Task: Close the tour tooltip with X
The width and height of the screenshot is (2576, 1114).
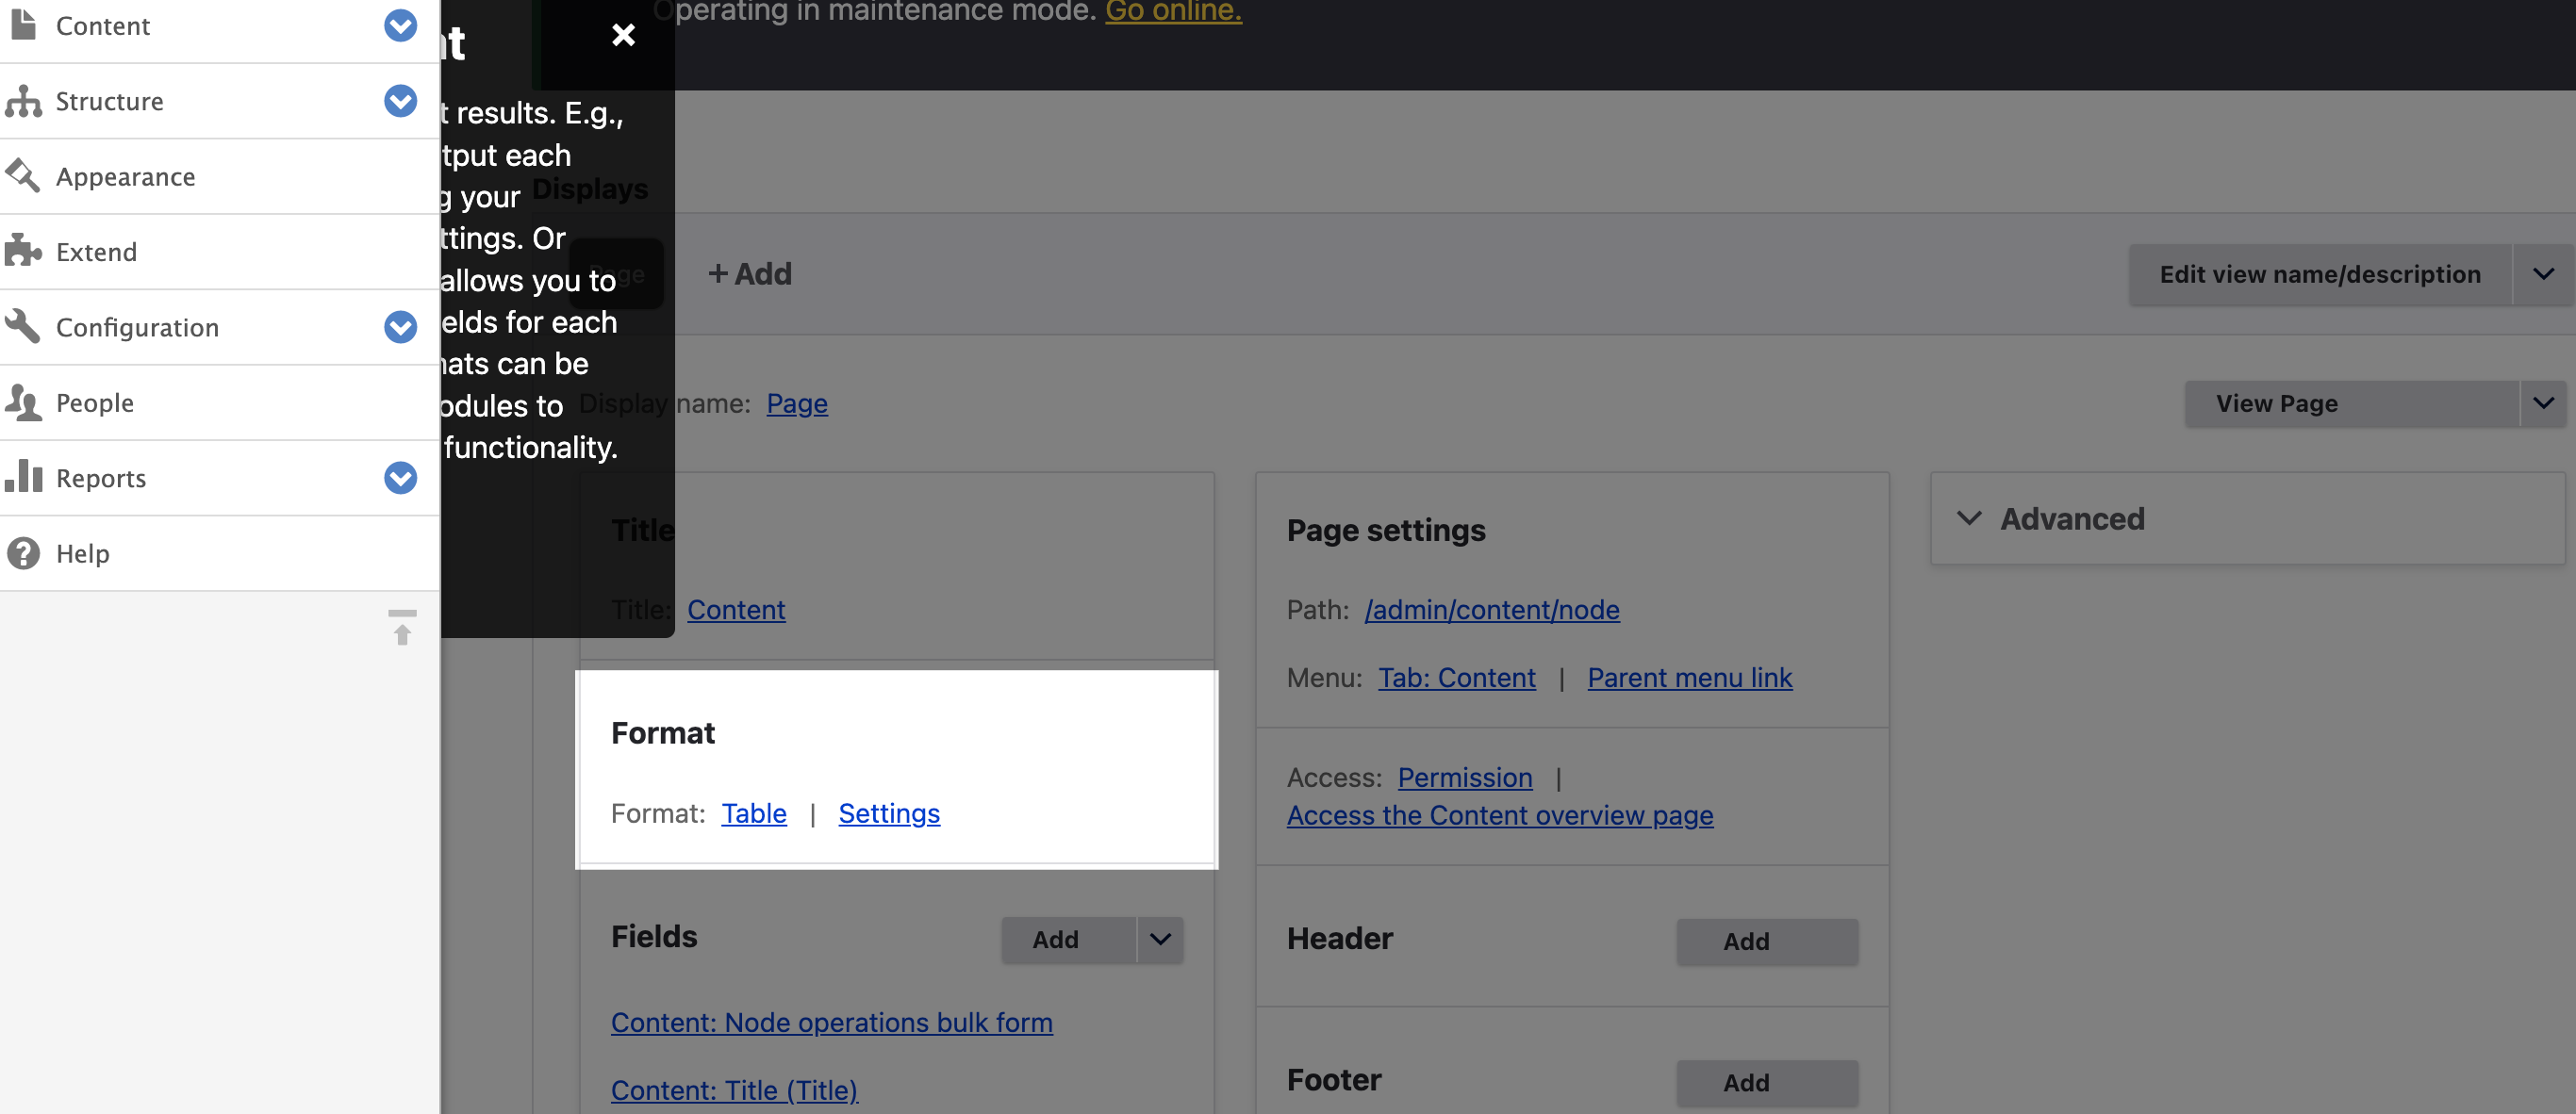Action: pos(623,35)
